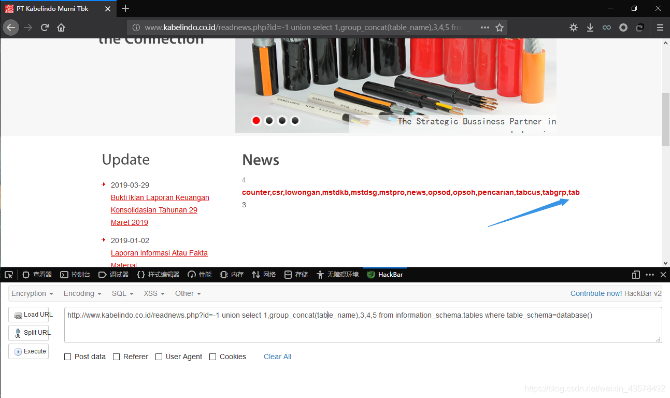Reload the current page

tap(45, 27)
